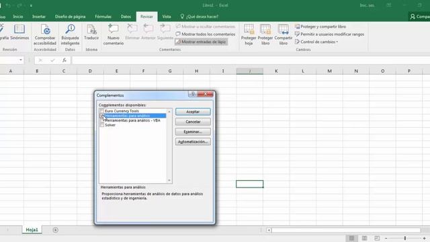Screen dimensions: 430x242
Task: Open the Diseño de página tab
Action: click(70, 16)
